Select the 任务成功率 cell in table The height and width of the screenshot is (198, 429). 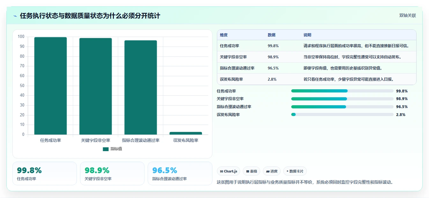click(x=230, y=46)
